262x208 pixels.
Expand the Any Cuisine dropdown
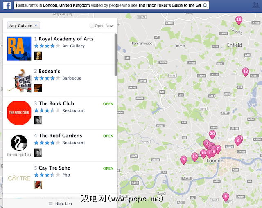(23, 25)
